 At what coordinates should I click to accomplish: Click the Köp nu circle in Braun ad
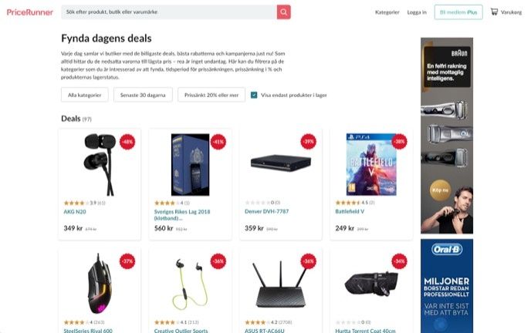tap(440, 190)
